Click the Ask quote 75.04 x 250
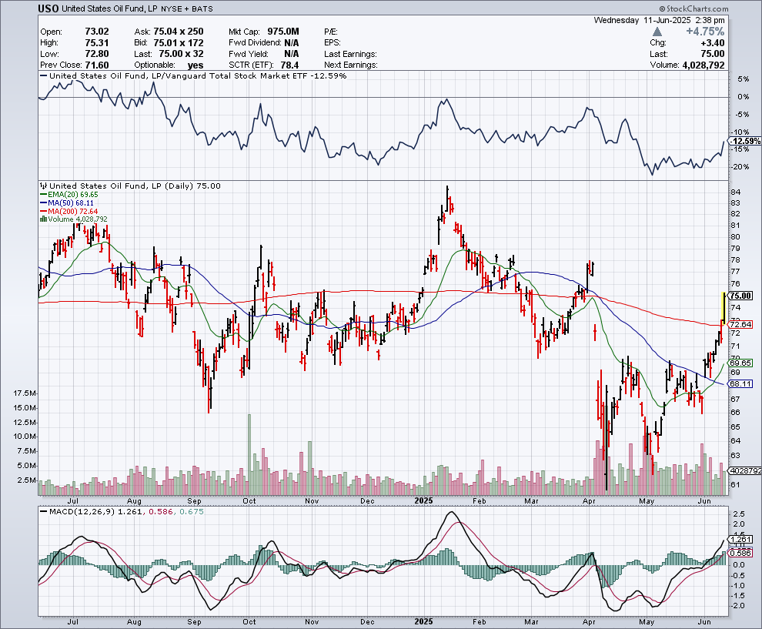Screen dimensions: 762x629 [179, 32]
